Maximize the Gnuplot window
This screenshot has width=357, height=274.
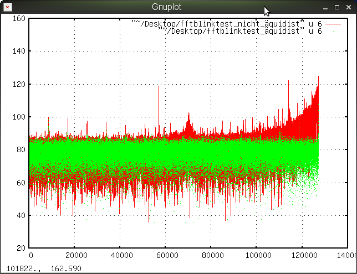[336, 7]
